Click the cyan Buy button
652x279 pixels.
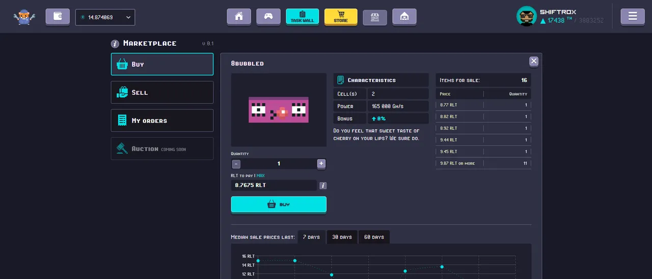pos(279,204)
